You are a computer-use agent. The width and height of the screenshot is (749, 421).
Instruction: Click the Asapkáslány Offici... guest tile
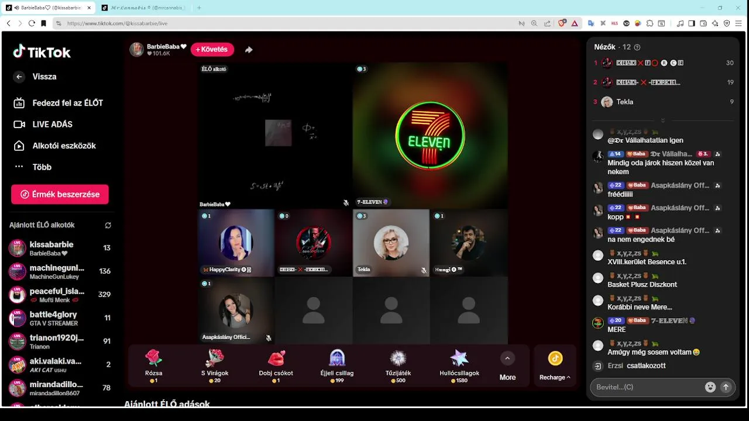pyautogui.click(x=236, y=310)
